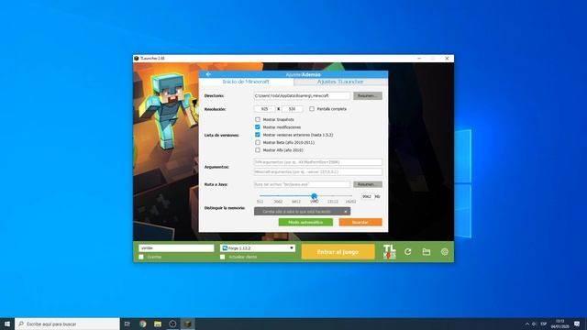This screenshot has height=330, width=587.
Task: Enable the Pantalla completa checkbox
Action: tap(312, 109)
